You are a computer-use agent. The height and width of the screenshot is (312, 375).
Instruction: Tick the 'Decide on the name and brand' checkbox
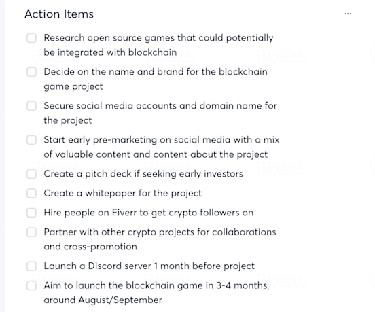[x=31, y=72]
